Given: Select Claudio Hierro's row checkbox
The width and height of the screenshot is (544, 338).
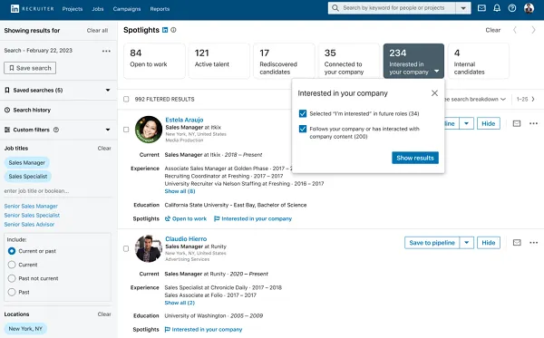Looking at the screenshot, I should point(126,248).
